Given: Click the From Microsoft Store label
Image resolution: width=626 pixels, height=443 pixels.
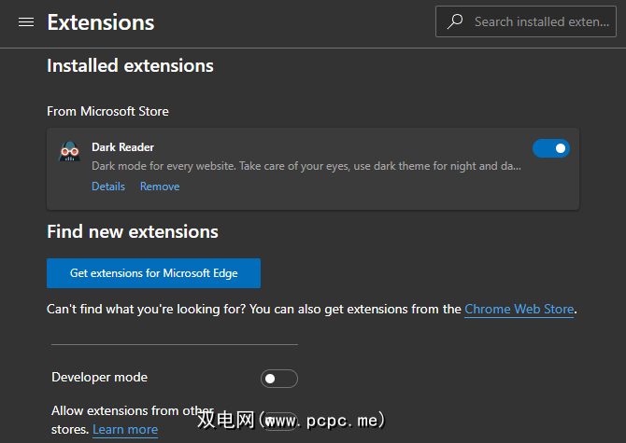Looking at the screenshot, I should 107,111.
